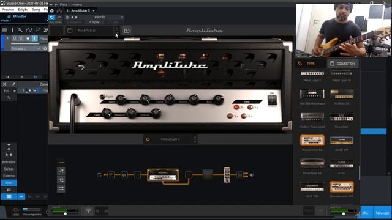Click the signal chain split routing icon
The height and width of the screenshot is (220, 392).
pyautogui.click(x=61, y=171)
